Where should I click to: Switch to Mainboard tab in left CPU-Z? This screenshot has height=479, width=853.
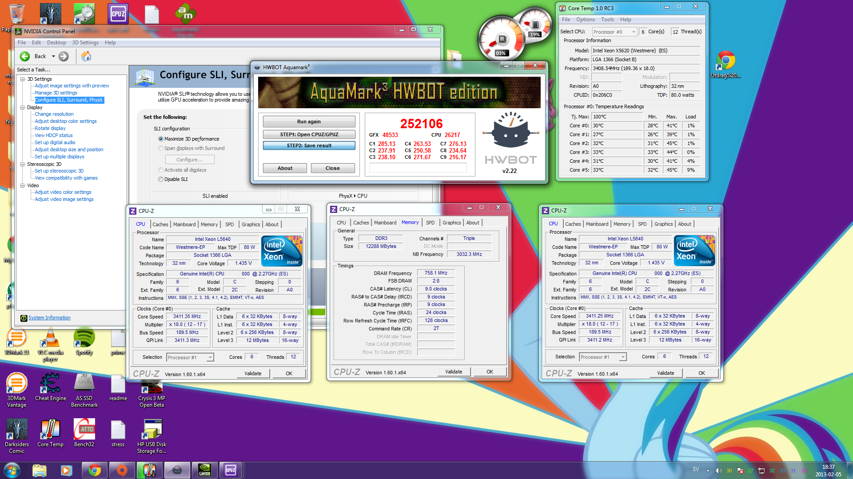click(184, 224)
